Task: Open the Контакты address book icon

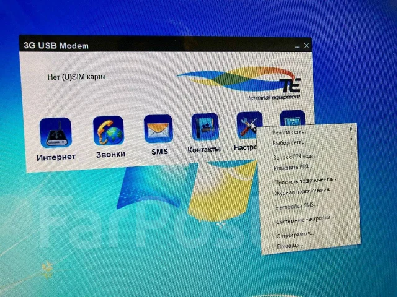Action: [205, 127]
